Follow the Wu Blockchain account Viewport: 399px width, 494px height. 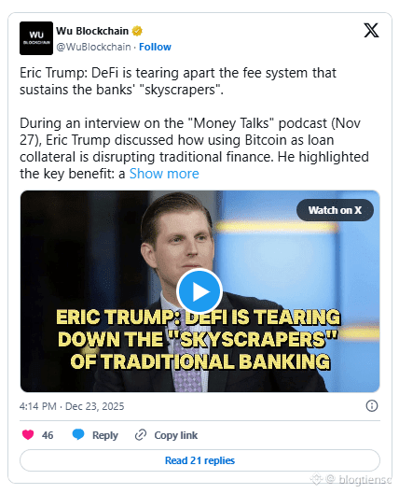(x=155, y=47)
